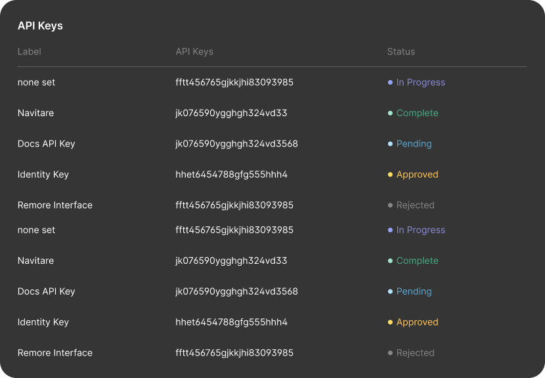This screenshot has height=378, width=545.
Task: Click the Rejected status text in the bottom row
Action: coord(416,352)
